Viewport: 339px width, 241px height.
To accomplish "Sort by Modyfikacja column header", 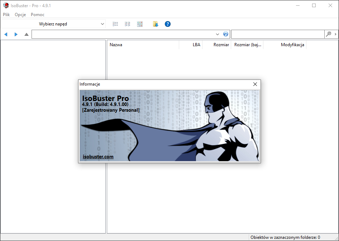I will [x=285, y=45].
